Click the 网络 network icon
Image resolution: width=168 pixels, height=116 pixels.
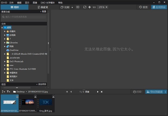coord(8,47)
